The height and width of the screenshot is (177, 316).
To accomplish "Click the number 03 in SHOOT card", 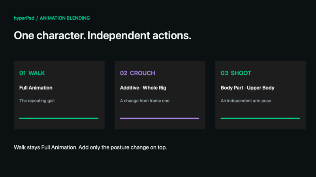I will (x=224, y=73).
